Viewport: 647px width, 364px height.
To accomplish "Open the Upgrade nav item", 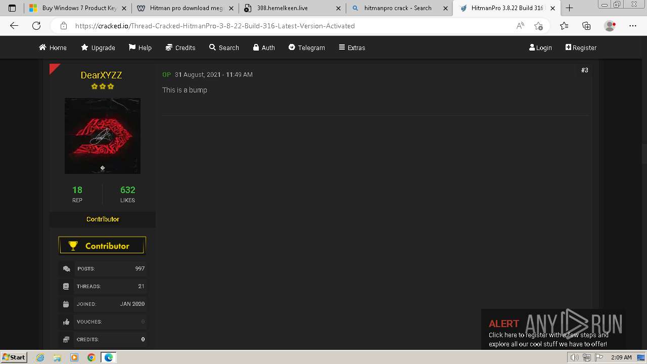I will pyautogui.click(x=98, y=48).
